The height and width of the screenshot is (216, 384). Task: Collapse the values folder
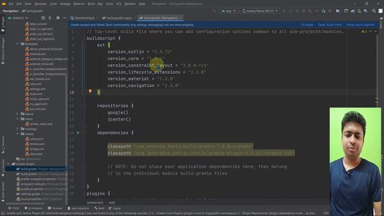click(17, 134)
